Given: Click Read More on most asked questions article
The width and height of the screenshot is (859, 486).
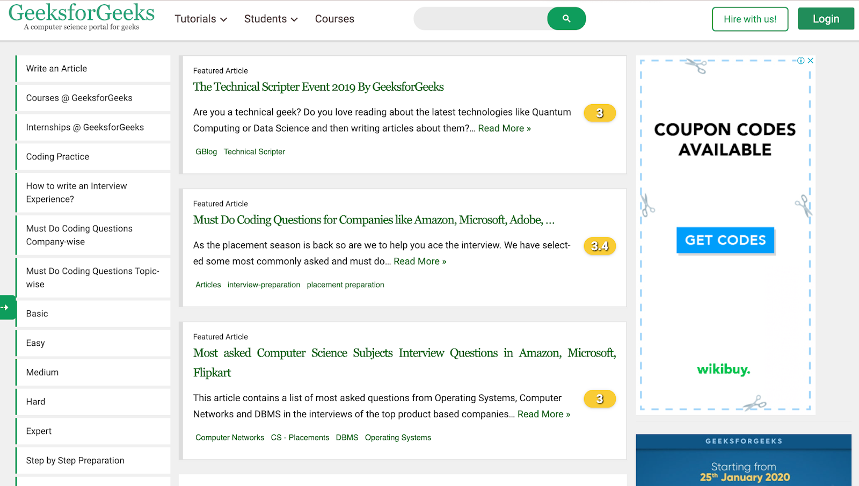Looking at the screenshot, I should (544, 414).
